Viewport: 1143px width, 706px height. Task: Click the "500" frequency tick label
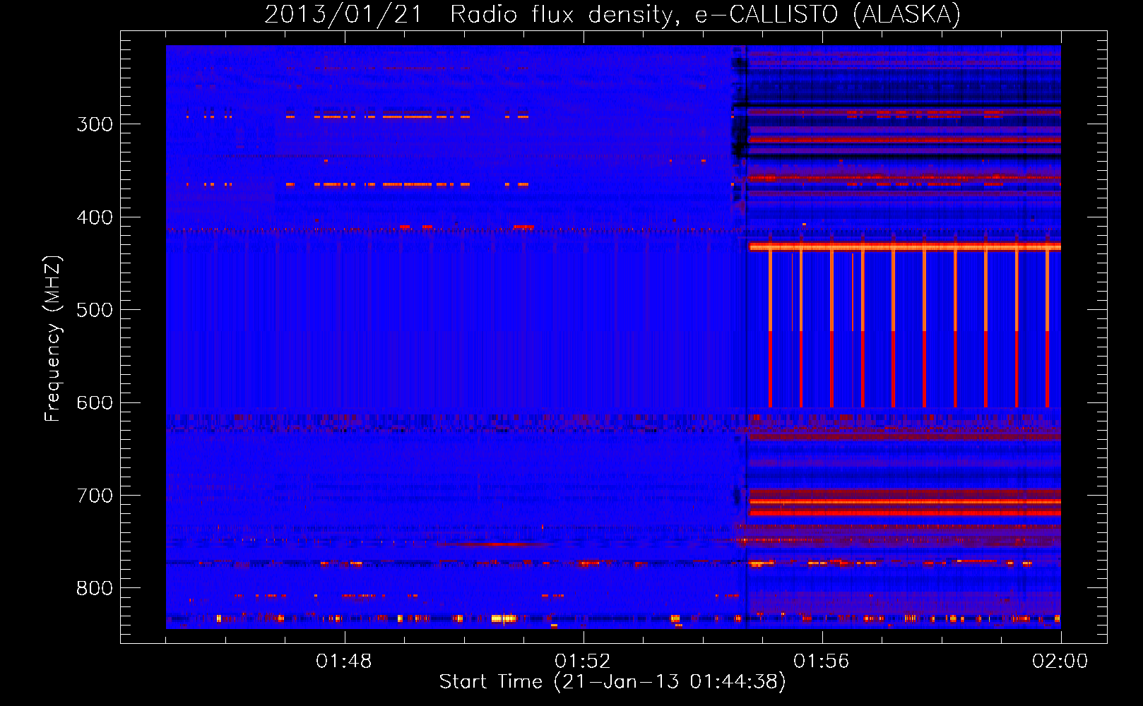coord(95,310)
